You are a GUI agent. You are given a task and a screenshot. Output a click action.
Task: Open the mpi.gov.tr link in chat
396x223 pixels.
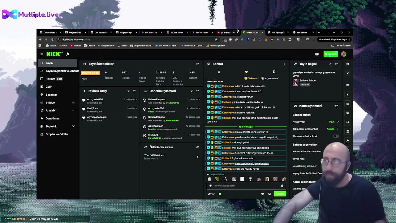click(252, 164)
